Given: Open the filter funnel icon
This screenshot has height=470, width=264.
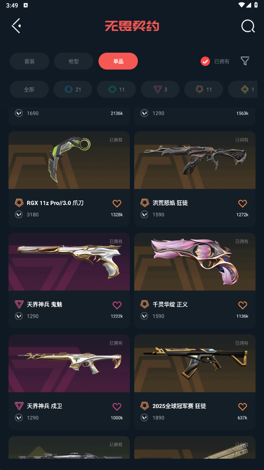Looking at the screenshot, I should (x=245, y=61).
